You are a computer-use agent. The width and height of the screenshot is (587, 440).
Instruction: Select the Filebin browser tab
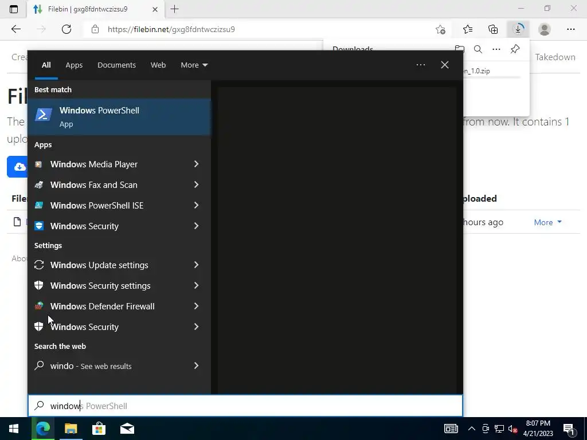(96, 9)
